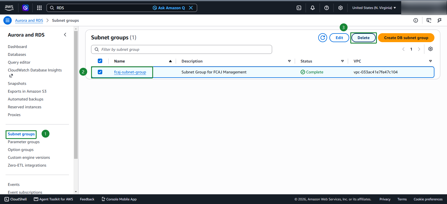
Task: Refresh the subnet groups list
Action: [x=323, y=38]
